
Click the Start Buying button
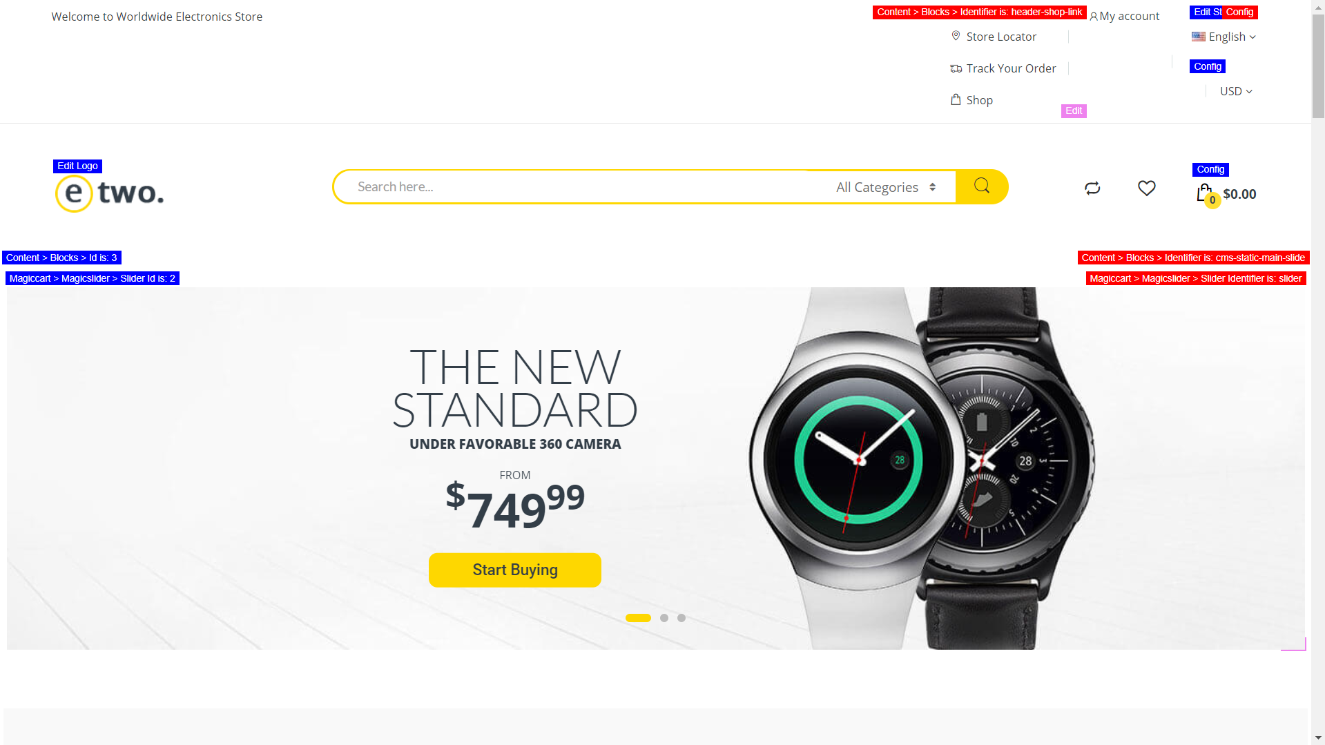[x=515, y=570]
